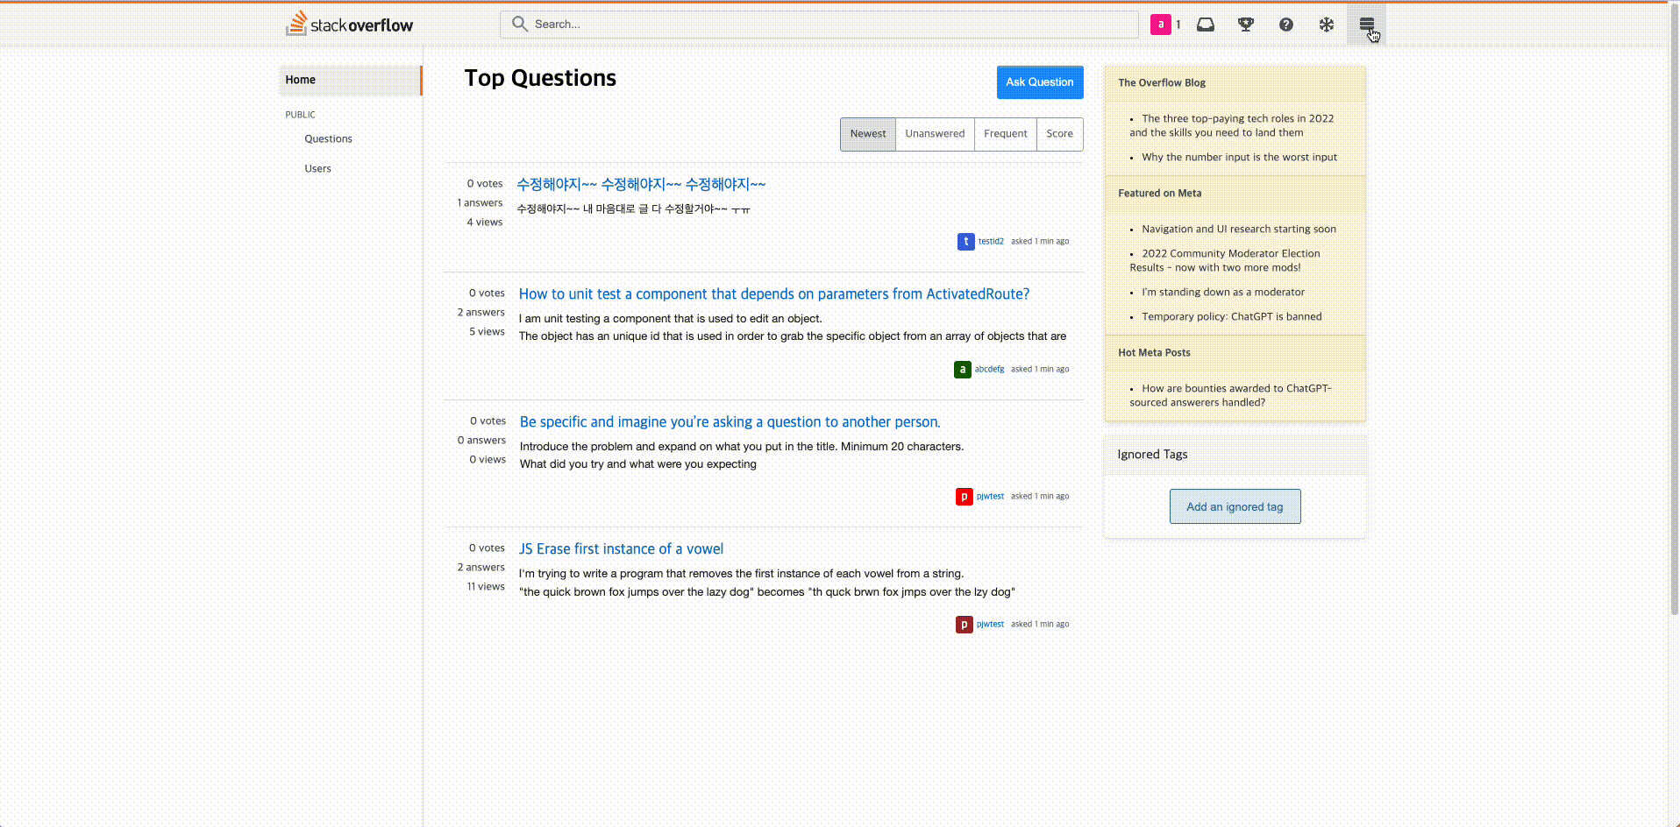Open user abcdefg profile link
Viewport: 1680px width, 827px height.
pyautogui.click(x=989, y=369)
